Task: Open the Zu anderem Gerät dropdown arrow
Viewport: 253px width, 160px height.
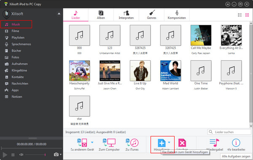Action: pyautogui.click(x=92, y=142)
